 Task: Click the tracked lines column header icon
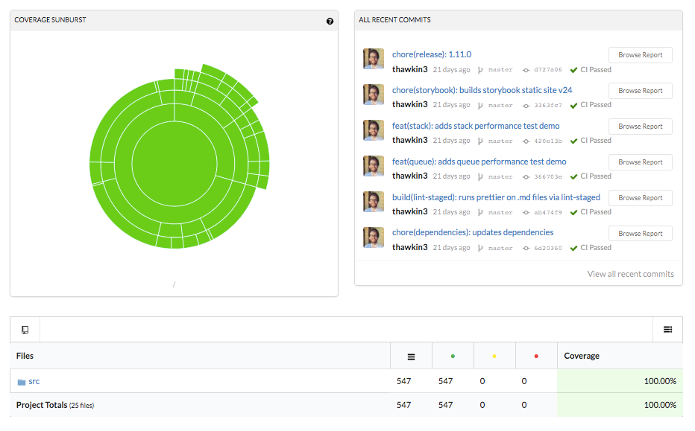coord(411,357)
